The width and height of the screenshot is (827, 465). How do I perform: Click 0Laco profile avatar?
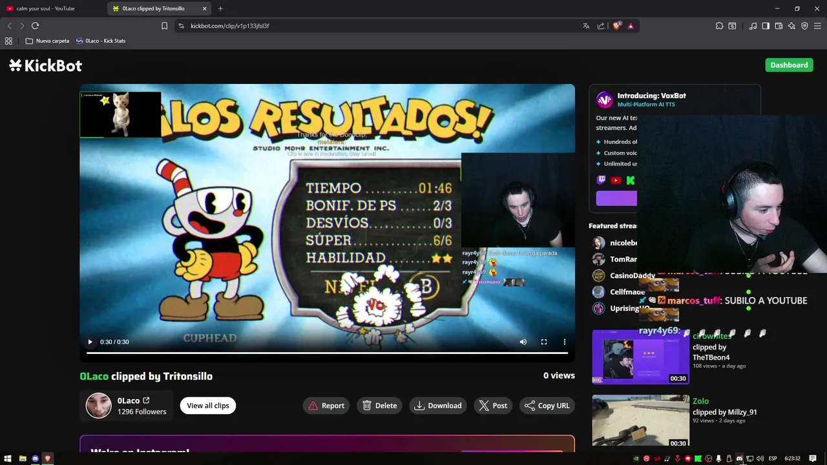click(x=99, y=406)
